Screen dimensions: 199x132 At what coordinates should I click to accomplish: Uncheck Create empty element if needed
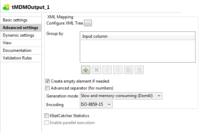[x=47, y=81]
